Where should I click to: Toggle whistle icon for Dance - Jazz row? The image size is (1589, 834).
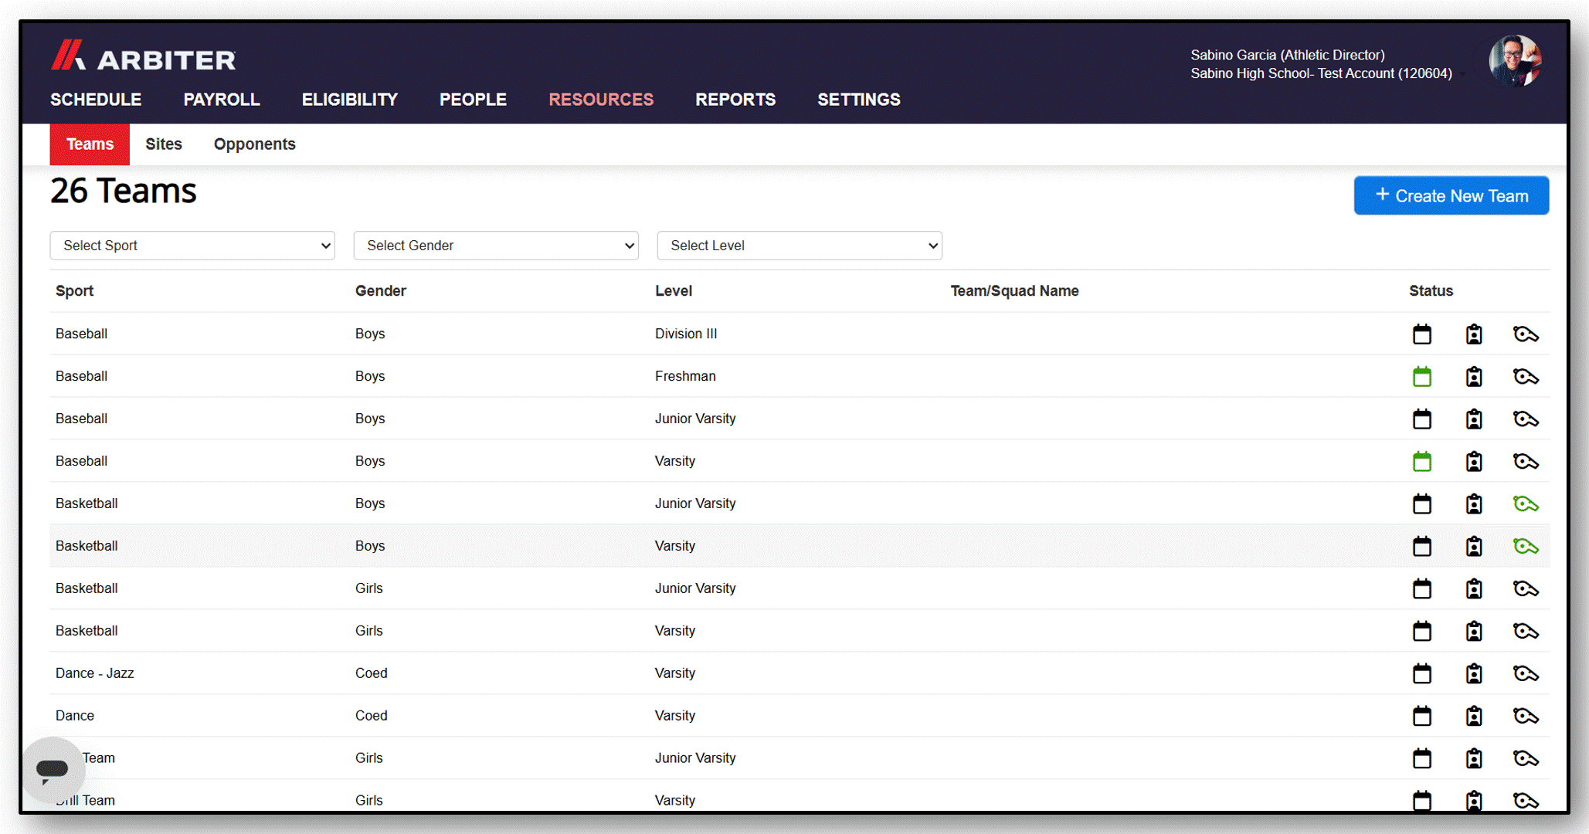[x=1526, y=674]
